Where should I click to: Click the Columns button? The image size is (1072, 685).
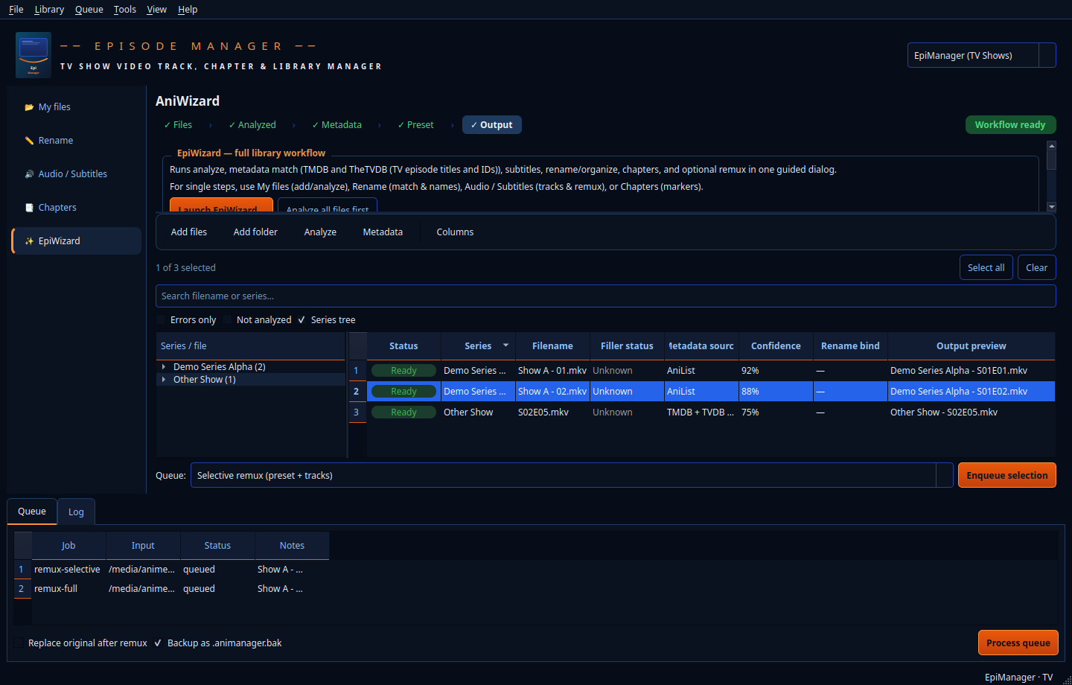coord(455,232)
